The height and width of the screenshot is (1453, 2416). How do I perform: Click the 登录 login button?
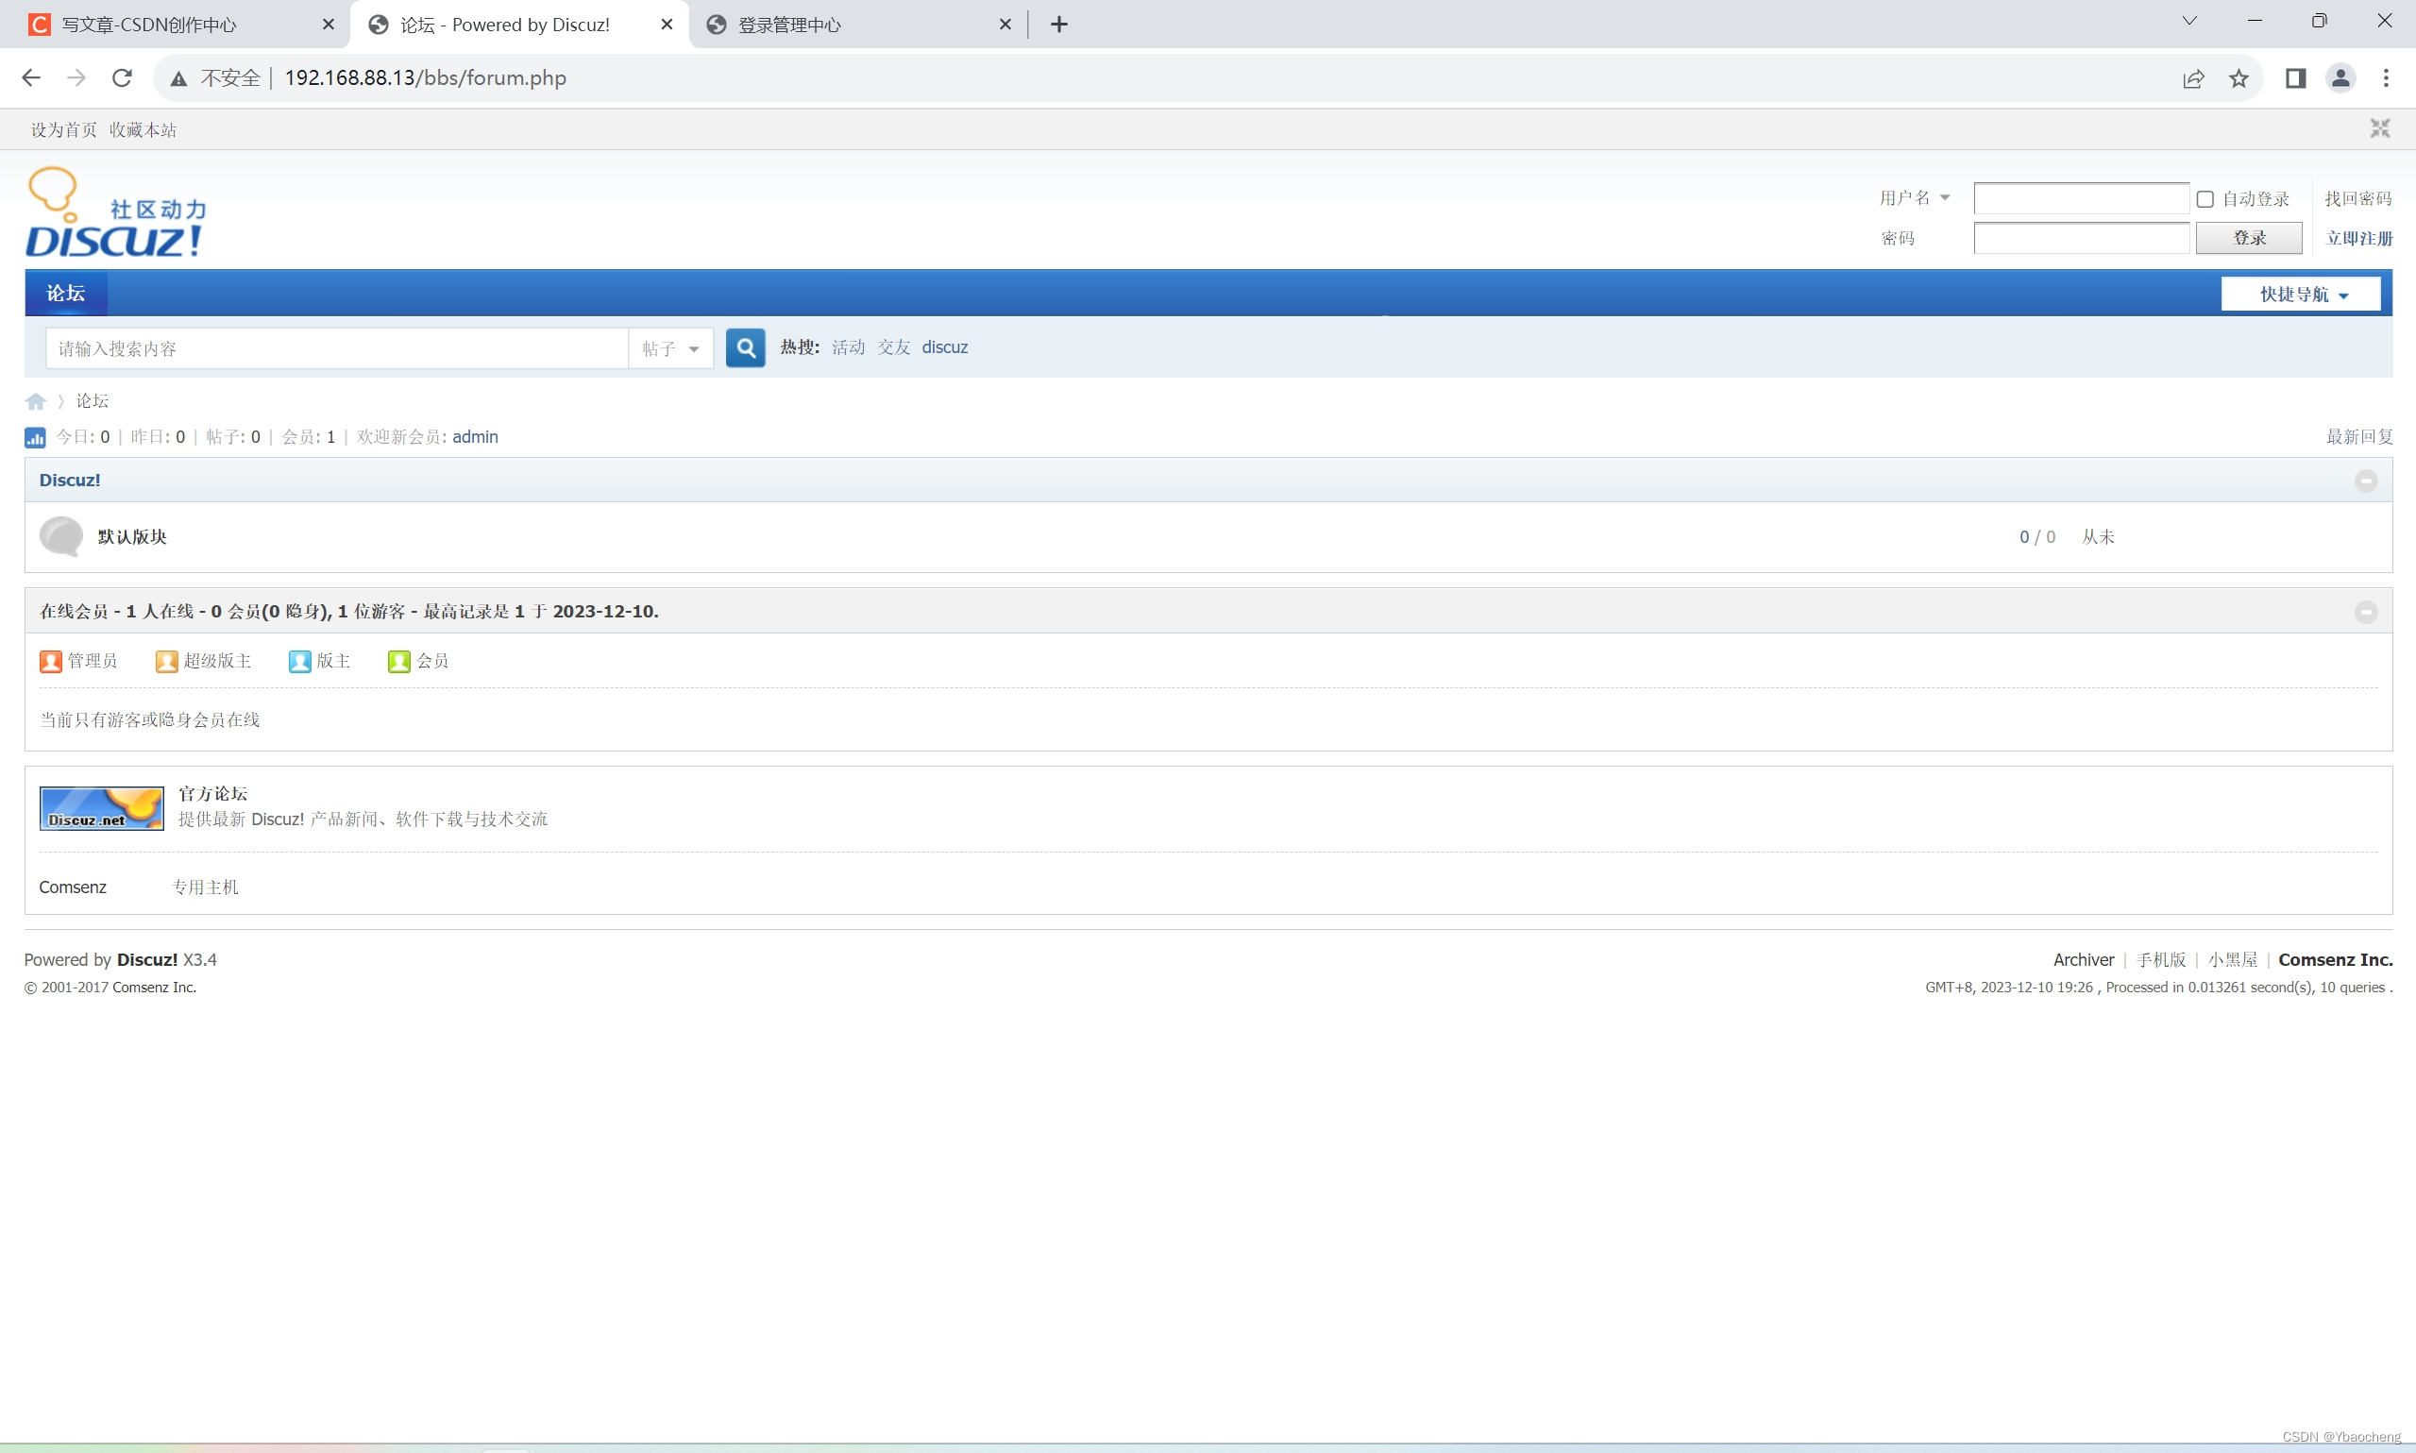coord(2248,238)
